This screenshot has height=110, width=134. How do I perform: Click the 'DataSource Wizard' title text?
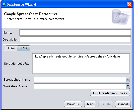pos(21,4)
